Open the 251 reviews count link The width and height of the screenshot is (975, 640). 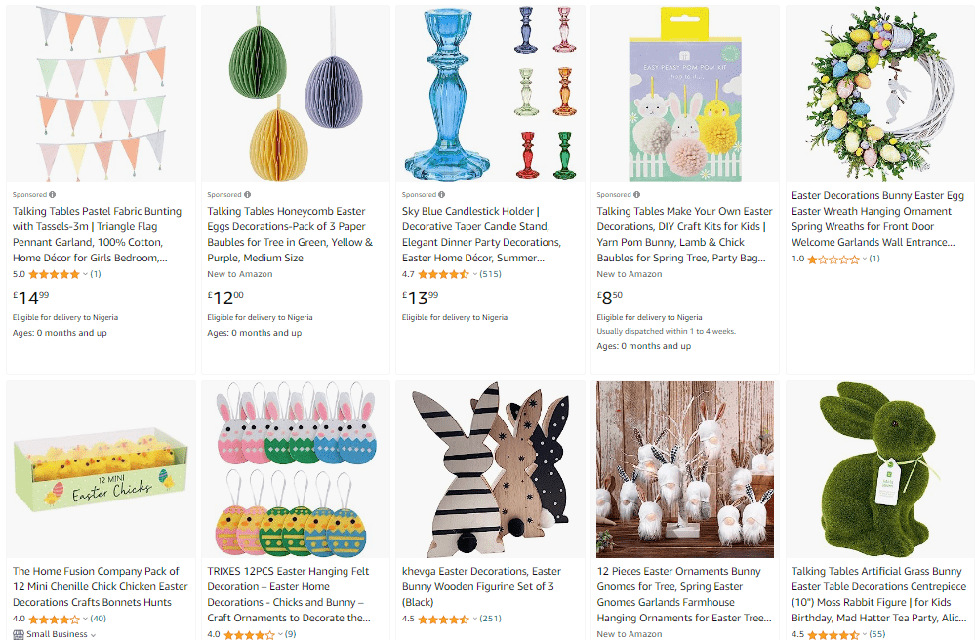[x=491, y=619]
